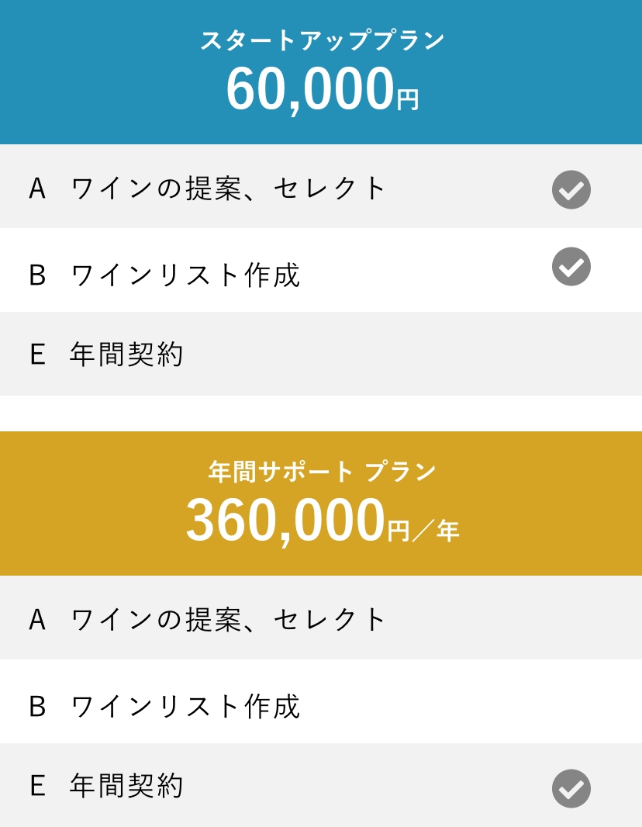Screen dimensions: 642x827
Task: Click letter B in the startup plan list
Action: coord(36,275)
